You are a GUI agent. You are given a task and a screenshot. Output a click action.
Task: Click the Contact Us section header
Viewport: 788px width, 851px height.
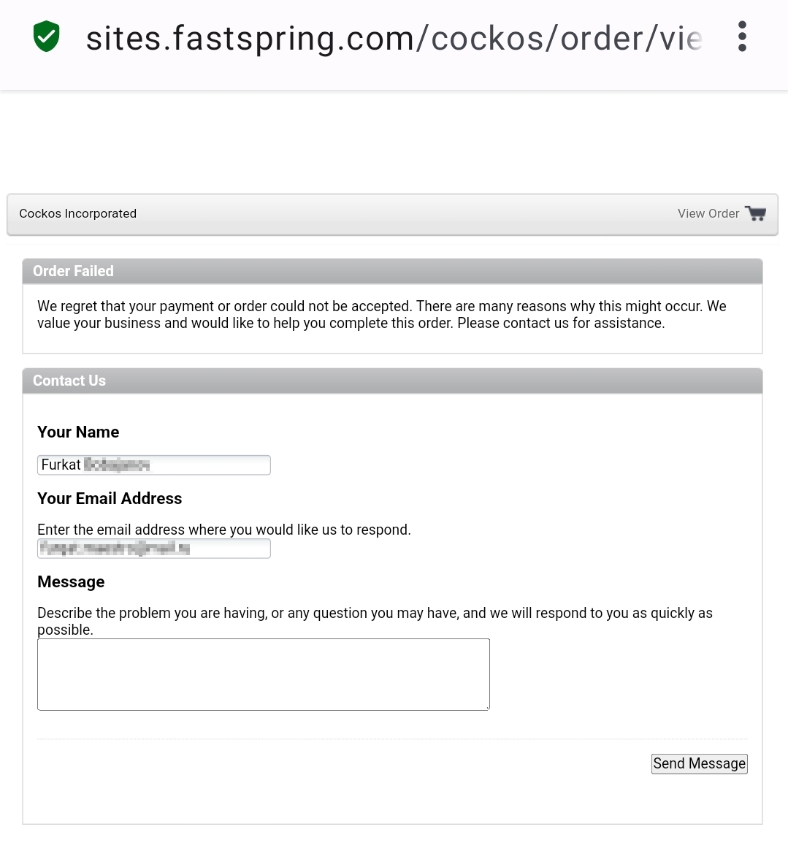69,381
